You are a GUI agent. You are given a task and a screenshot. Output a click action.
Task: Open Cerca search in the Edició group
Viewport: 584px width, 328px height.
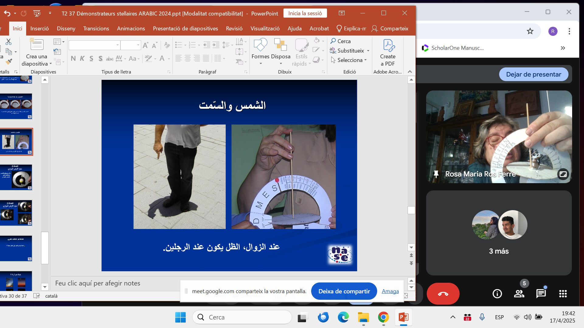341,41
